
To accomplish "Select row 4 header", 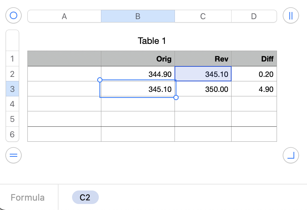I will pyautogui.click(x=12, y=104).
